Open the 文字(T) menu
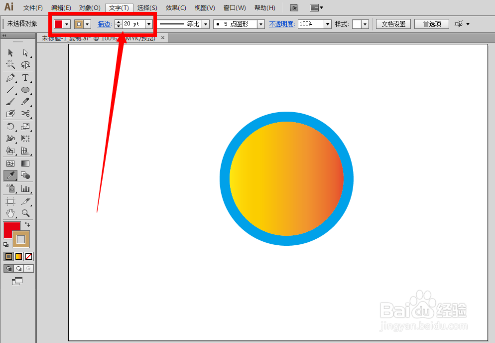495x343 pixels. pos(119,8)
